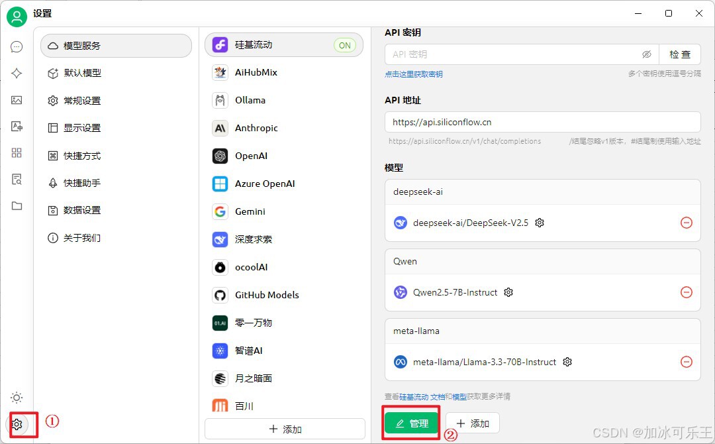Open the agents sparkle sidebar icon

click(17, 73)
